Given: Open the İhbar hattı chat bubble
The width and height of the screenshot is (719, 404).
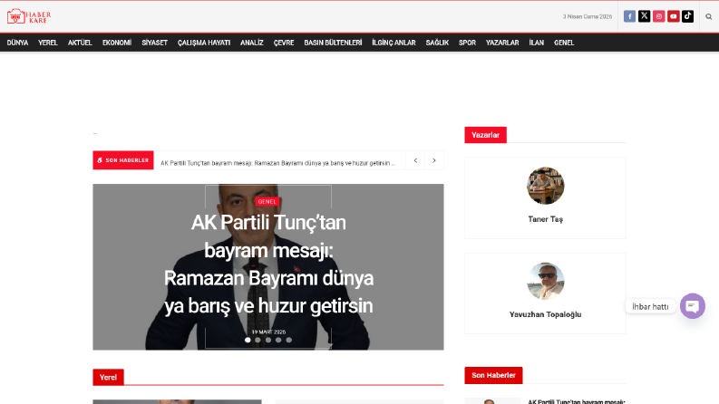Looking at the screenshot, I should (x=693, y=306).
